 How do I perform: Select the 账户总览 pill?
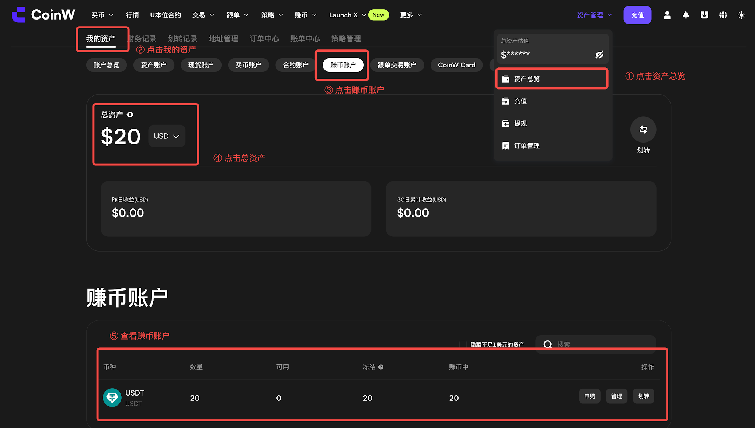106,65
